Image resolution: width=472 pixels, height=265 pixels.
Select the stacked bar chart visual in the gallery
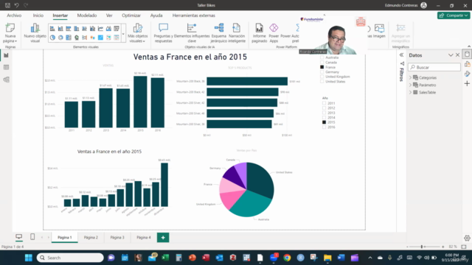[52, 29]
